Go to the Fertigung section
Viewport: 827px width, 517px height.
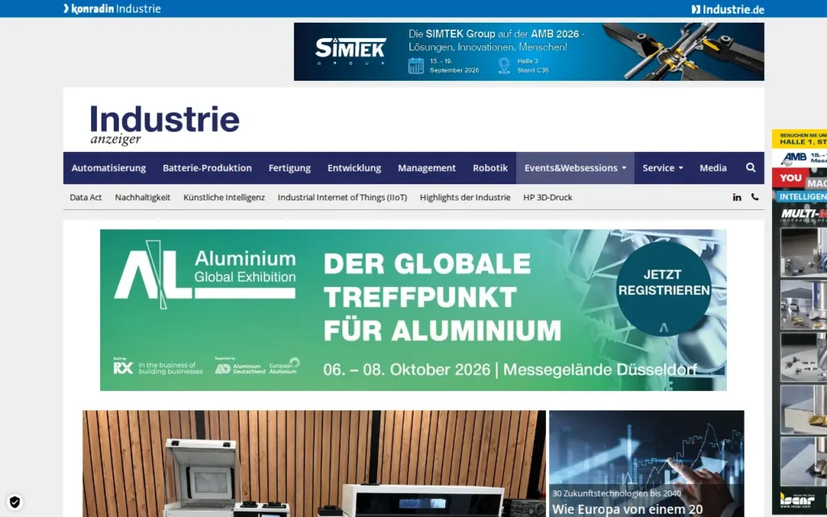(290, 168)
